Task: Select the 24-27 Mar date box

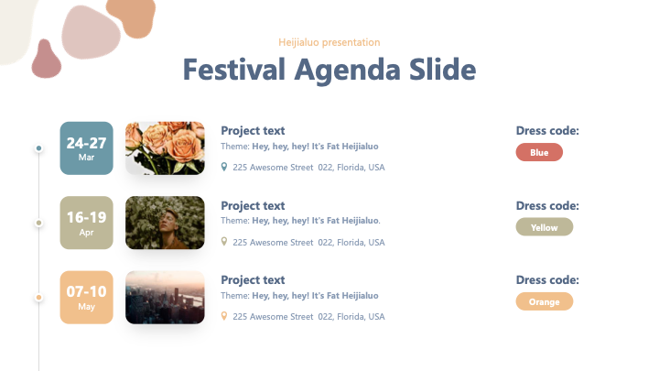Action: point(87,148)
